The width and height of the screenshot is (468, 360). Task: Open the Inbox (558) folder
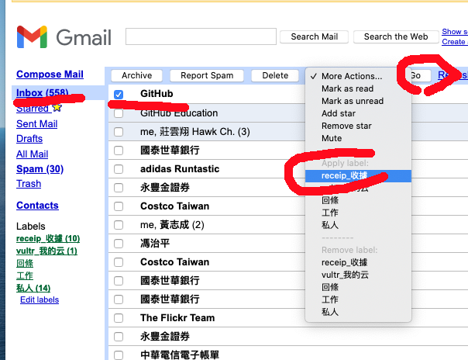click(43, 93)
